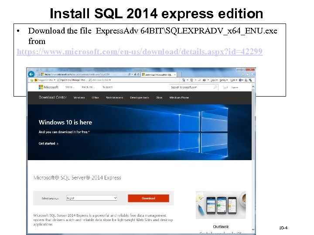Open the Suggested Sites favorites dropdown
The width and height of the screenshot is (314, 235).
pos(45,80)
